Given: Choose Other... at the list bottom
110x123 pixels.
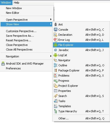Looking at the screenshot, I should [x=81, y=118].
